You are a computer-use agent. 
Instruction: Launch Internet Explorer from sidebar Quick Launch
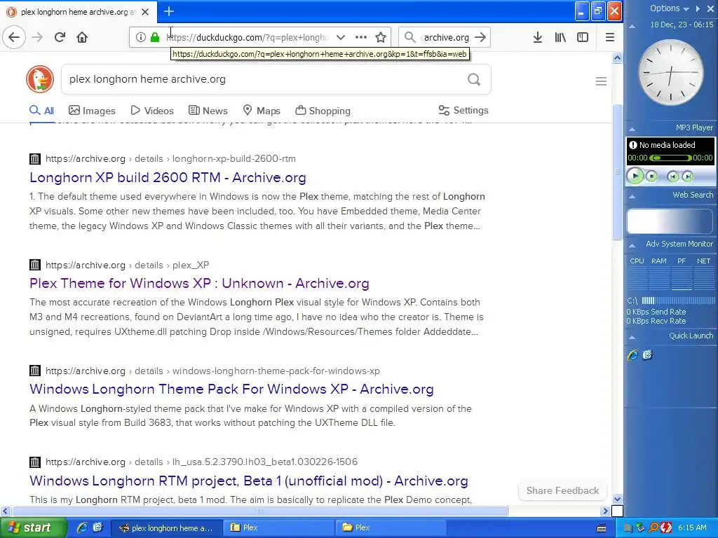coord(633,355)
